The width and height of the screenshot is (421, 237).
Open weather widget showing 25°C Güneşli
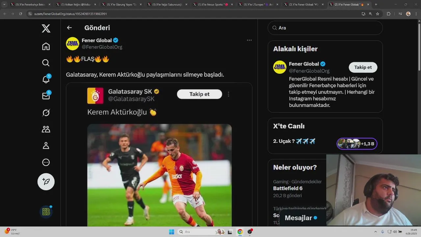(x=12, y=231)
